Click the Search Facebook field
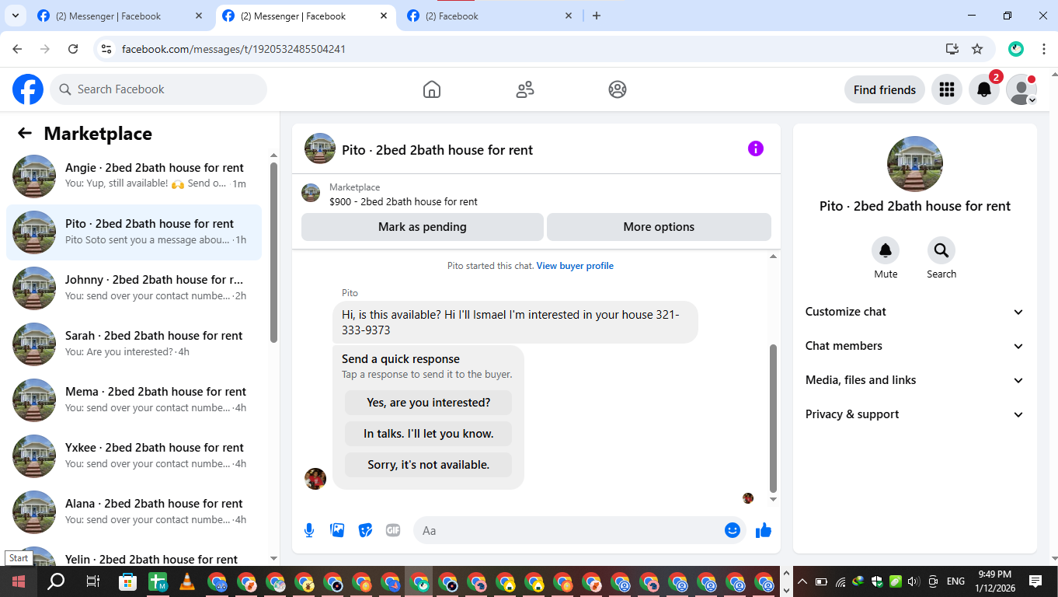This screenshot has height=597, width=1058. point(158,89)
